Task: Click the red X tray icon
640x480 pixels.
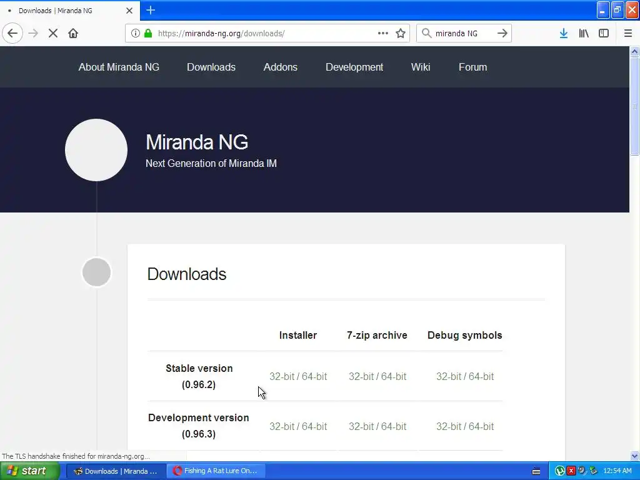Action: [x=571, y=471]
